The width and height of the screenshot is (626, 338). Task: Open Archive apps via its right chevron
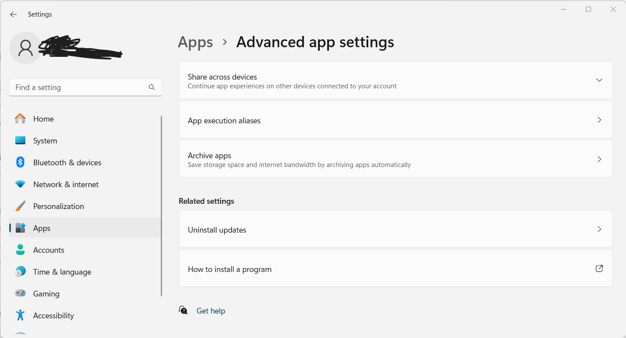point(599,159)
